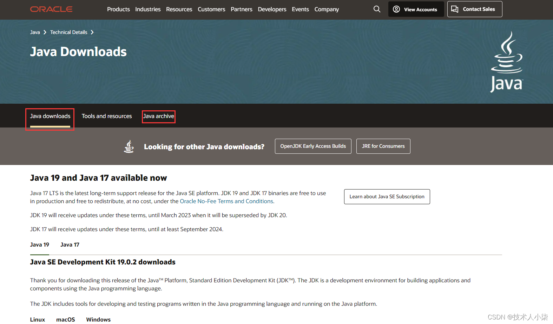Select the Java 19 tab
The width and height of the screenshot is (553, 324).
coord(40,244)
